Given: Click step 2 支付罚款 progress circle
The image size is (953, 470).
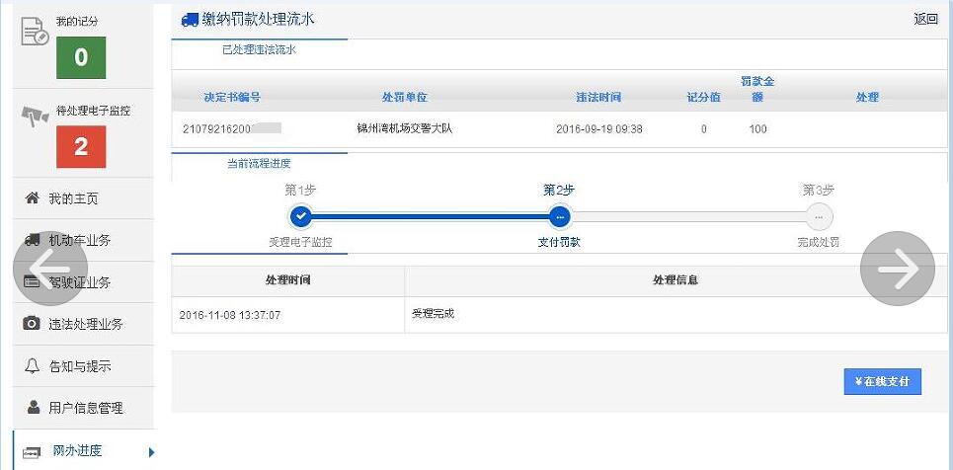Looking at the screenshot, I should [559, 216].
